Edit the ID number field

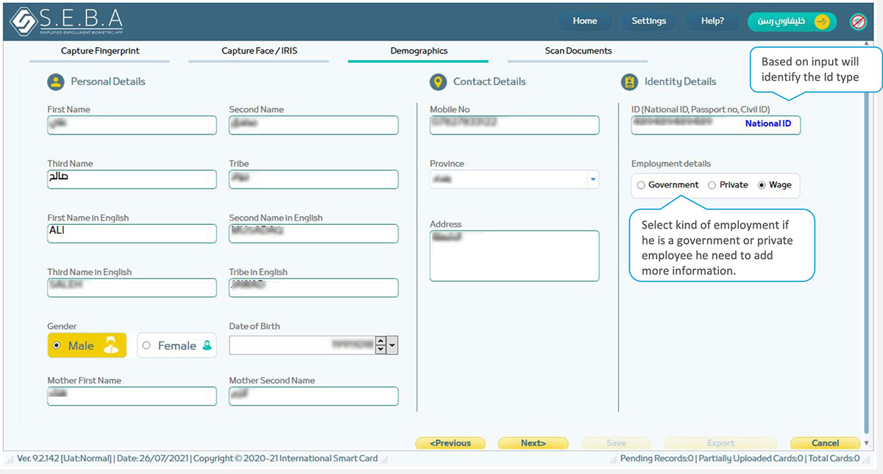pyautogui.click(x=716, y=125)
